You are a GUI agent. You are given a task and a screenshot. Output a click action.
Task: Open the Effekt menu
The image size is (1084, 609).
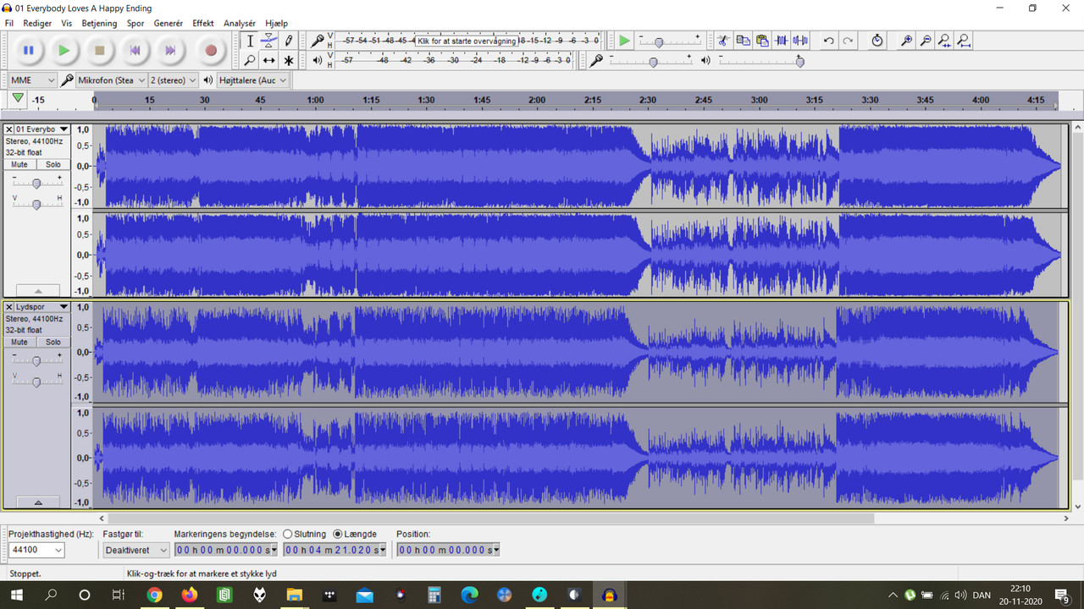[x=203, y=23]
